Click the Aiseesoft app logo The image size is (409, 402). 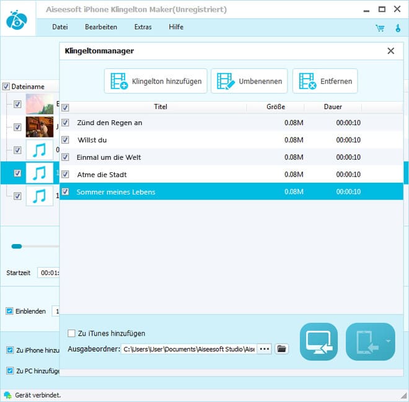[x=16, y=20]
